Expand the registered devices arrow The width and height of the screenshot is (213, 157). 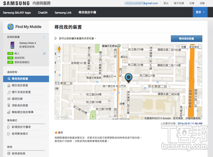(x=44, y=37)
